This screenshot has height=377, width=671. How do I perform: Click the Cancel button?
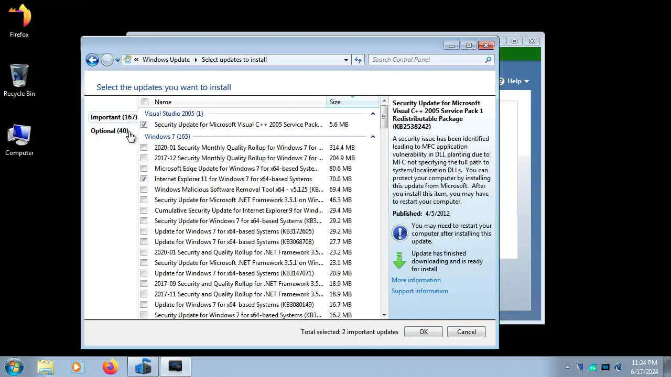tap(467, 332)
